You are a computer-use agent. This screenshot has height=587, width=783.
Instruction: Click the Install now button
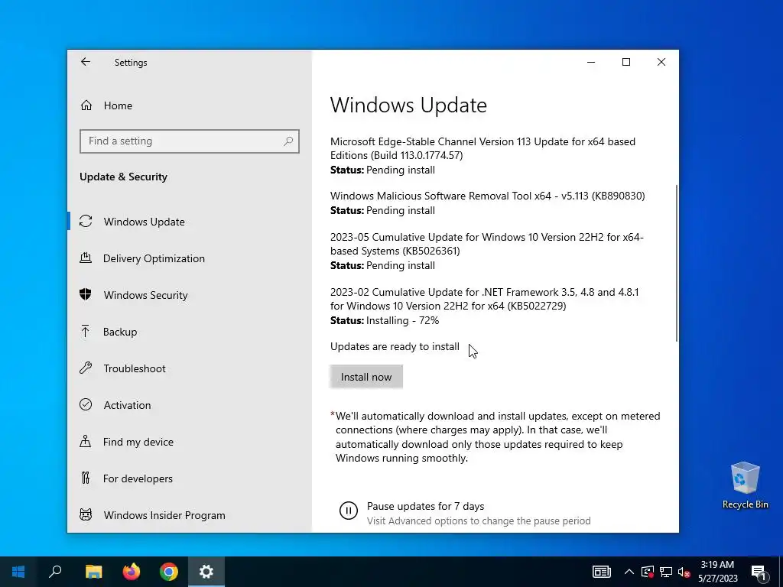(366, 377)
